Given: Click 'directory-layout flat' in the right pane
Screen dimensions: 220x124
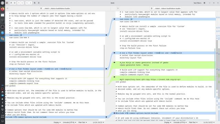Looking at the screenshot, I should pyautogui.click(x=131, y=58).
